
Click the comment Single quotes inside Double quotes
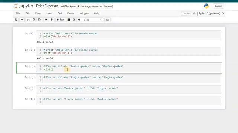tap(80, 99)
